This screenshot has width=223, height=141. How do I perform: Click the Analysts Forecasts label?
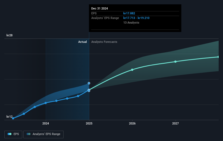click(104, 42)
